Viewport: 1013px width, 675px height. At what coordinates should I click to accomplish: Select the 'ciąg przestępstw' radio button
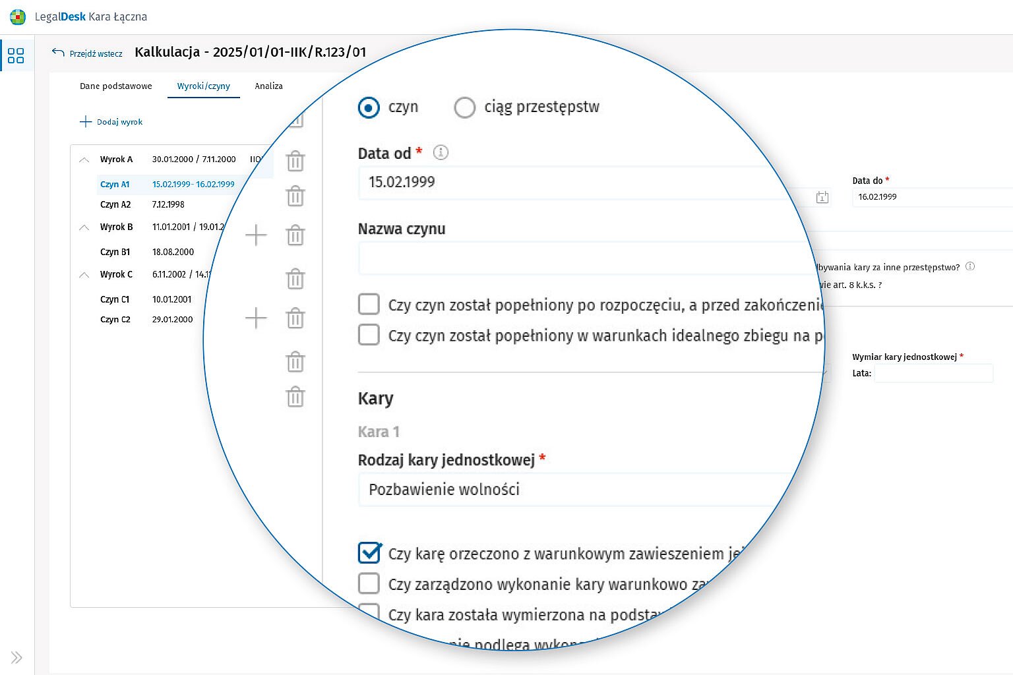[465, 107]
